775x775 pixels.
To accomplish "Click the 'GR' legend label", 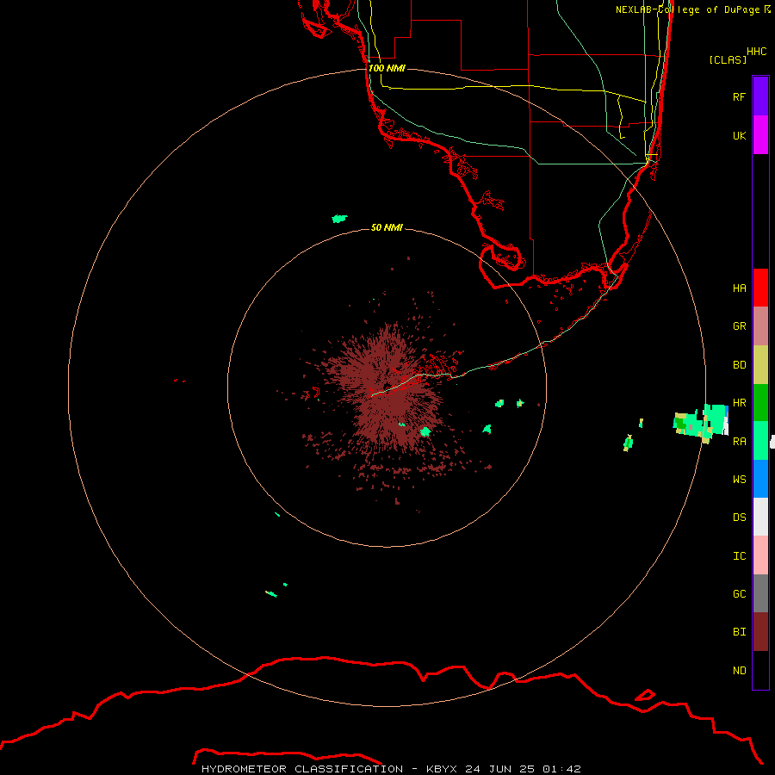I will pos(740,326).
